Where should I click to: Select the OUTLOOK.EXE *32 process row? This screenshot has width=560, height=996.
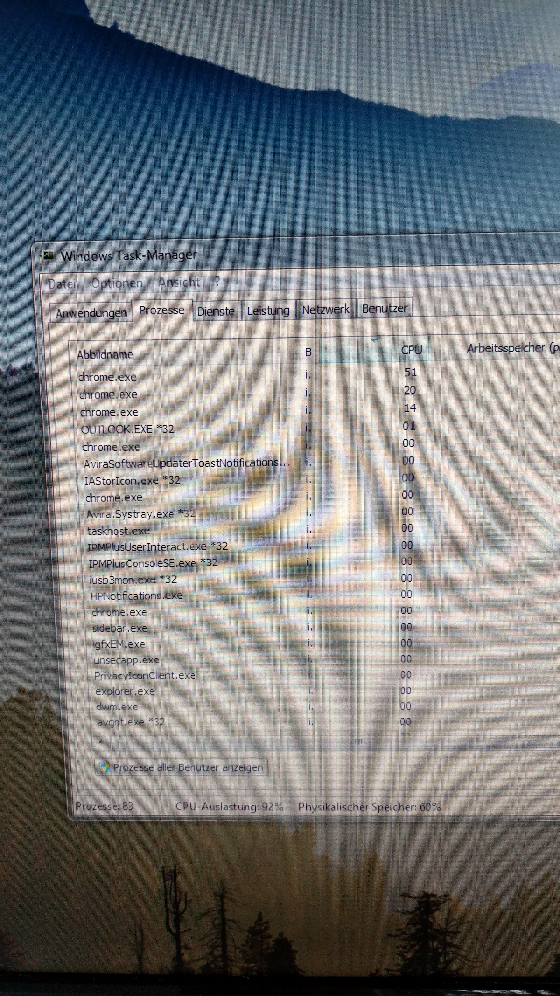pyautogui.click(x=128, y=429)
